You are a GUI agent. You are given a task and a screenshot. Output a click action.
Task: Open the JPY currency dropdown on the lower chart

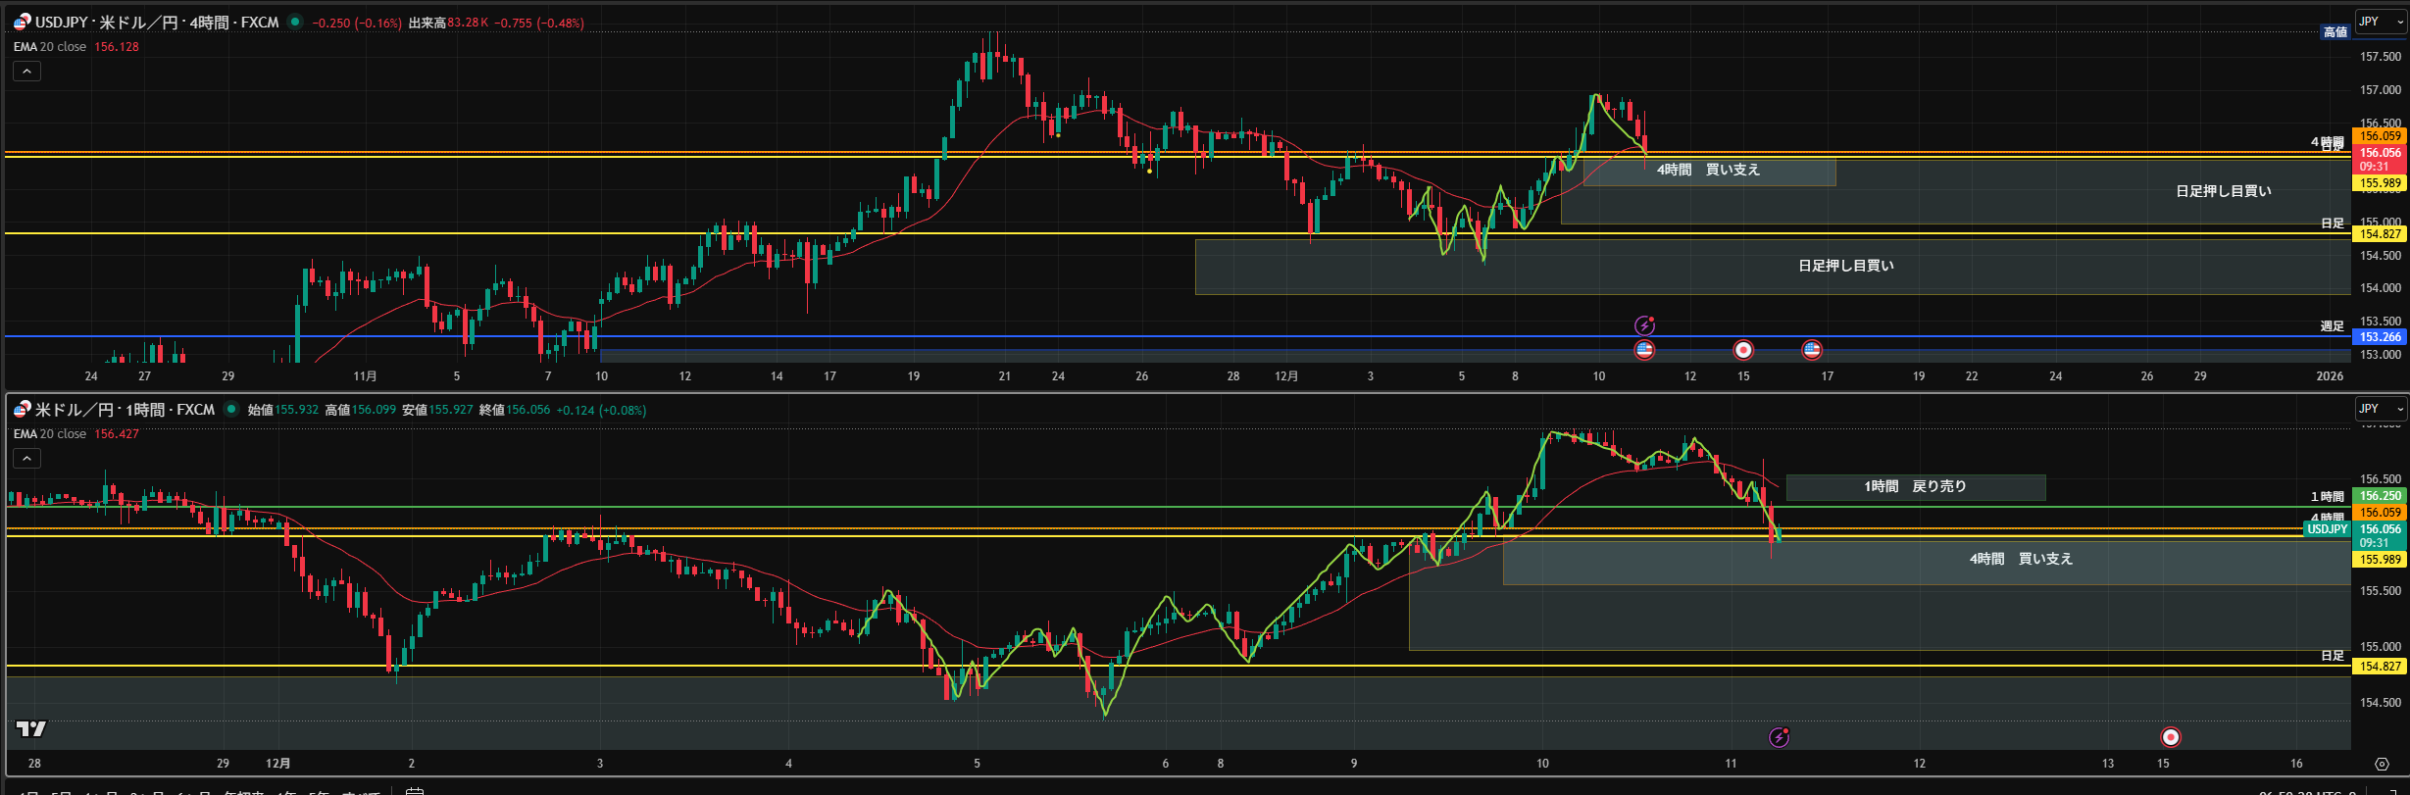2380,409
